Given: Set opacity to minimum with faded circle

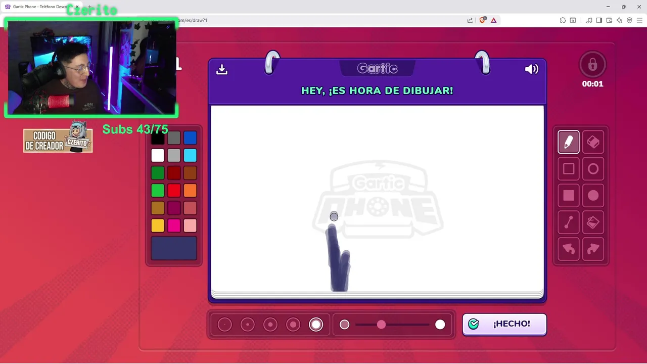Looking at the screenshot, I should [344, 325].
